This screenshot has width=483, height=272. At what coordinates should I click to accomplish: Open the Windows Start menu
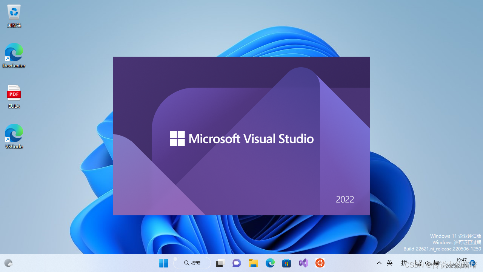(x=163, y=263)
